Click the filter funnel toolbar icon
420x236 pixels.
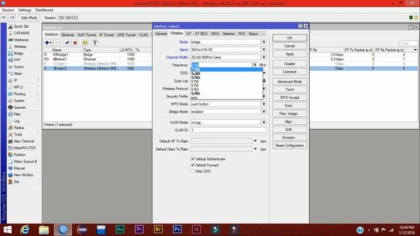(x=94, y=43)
